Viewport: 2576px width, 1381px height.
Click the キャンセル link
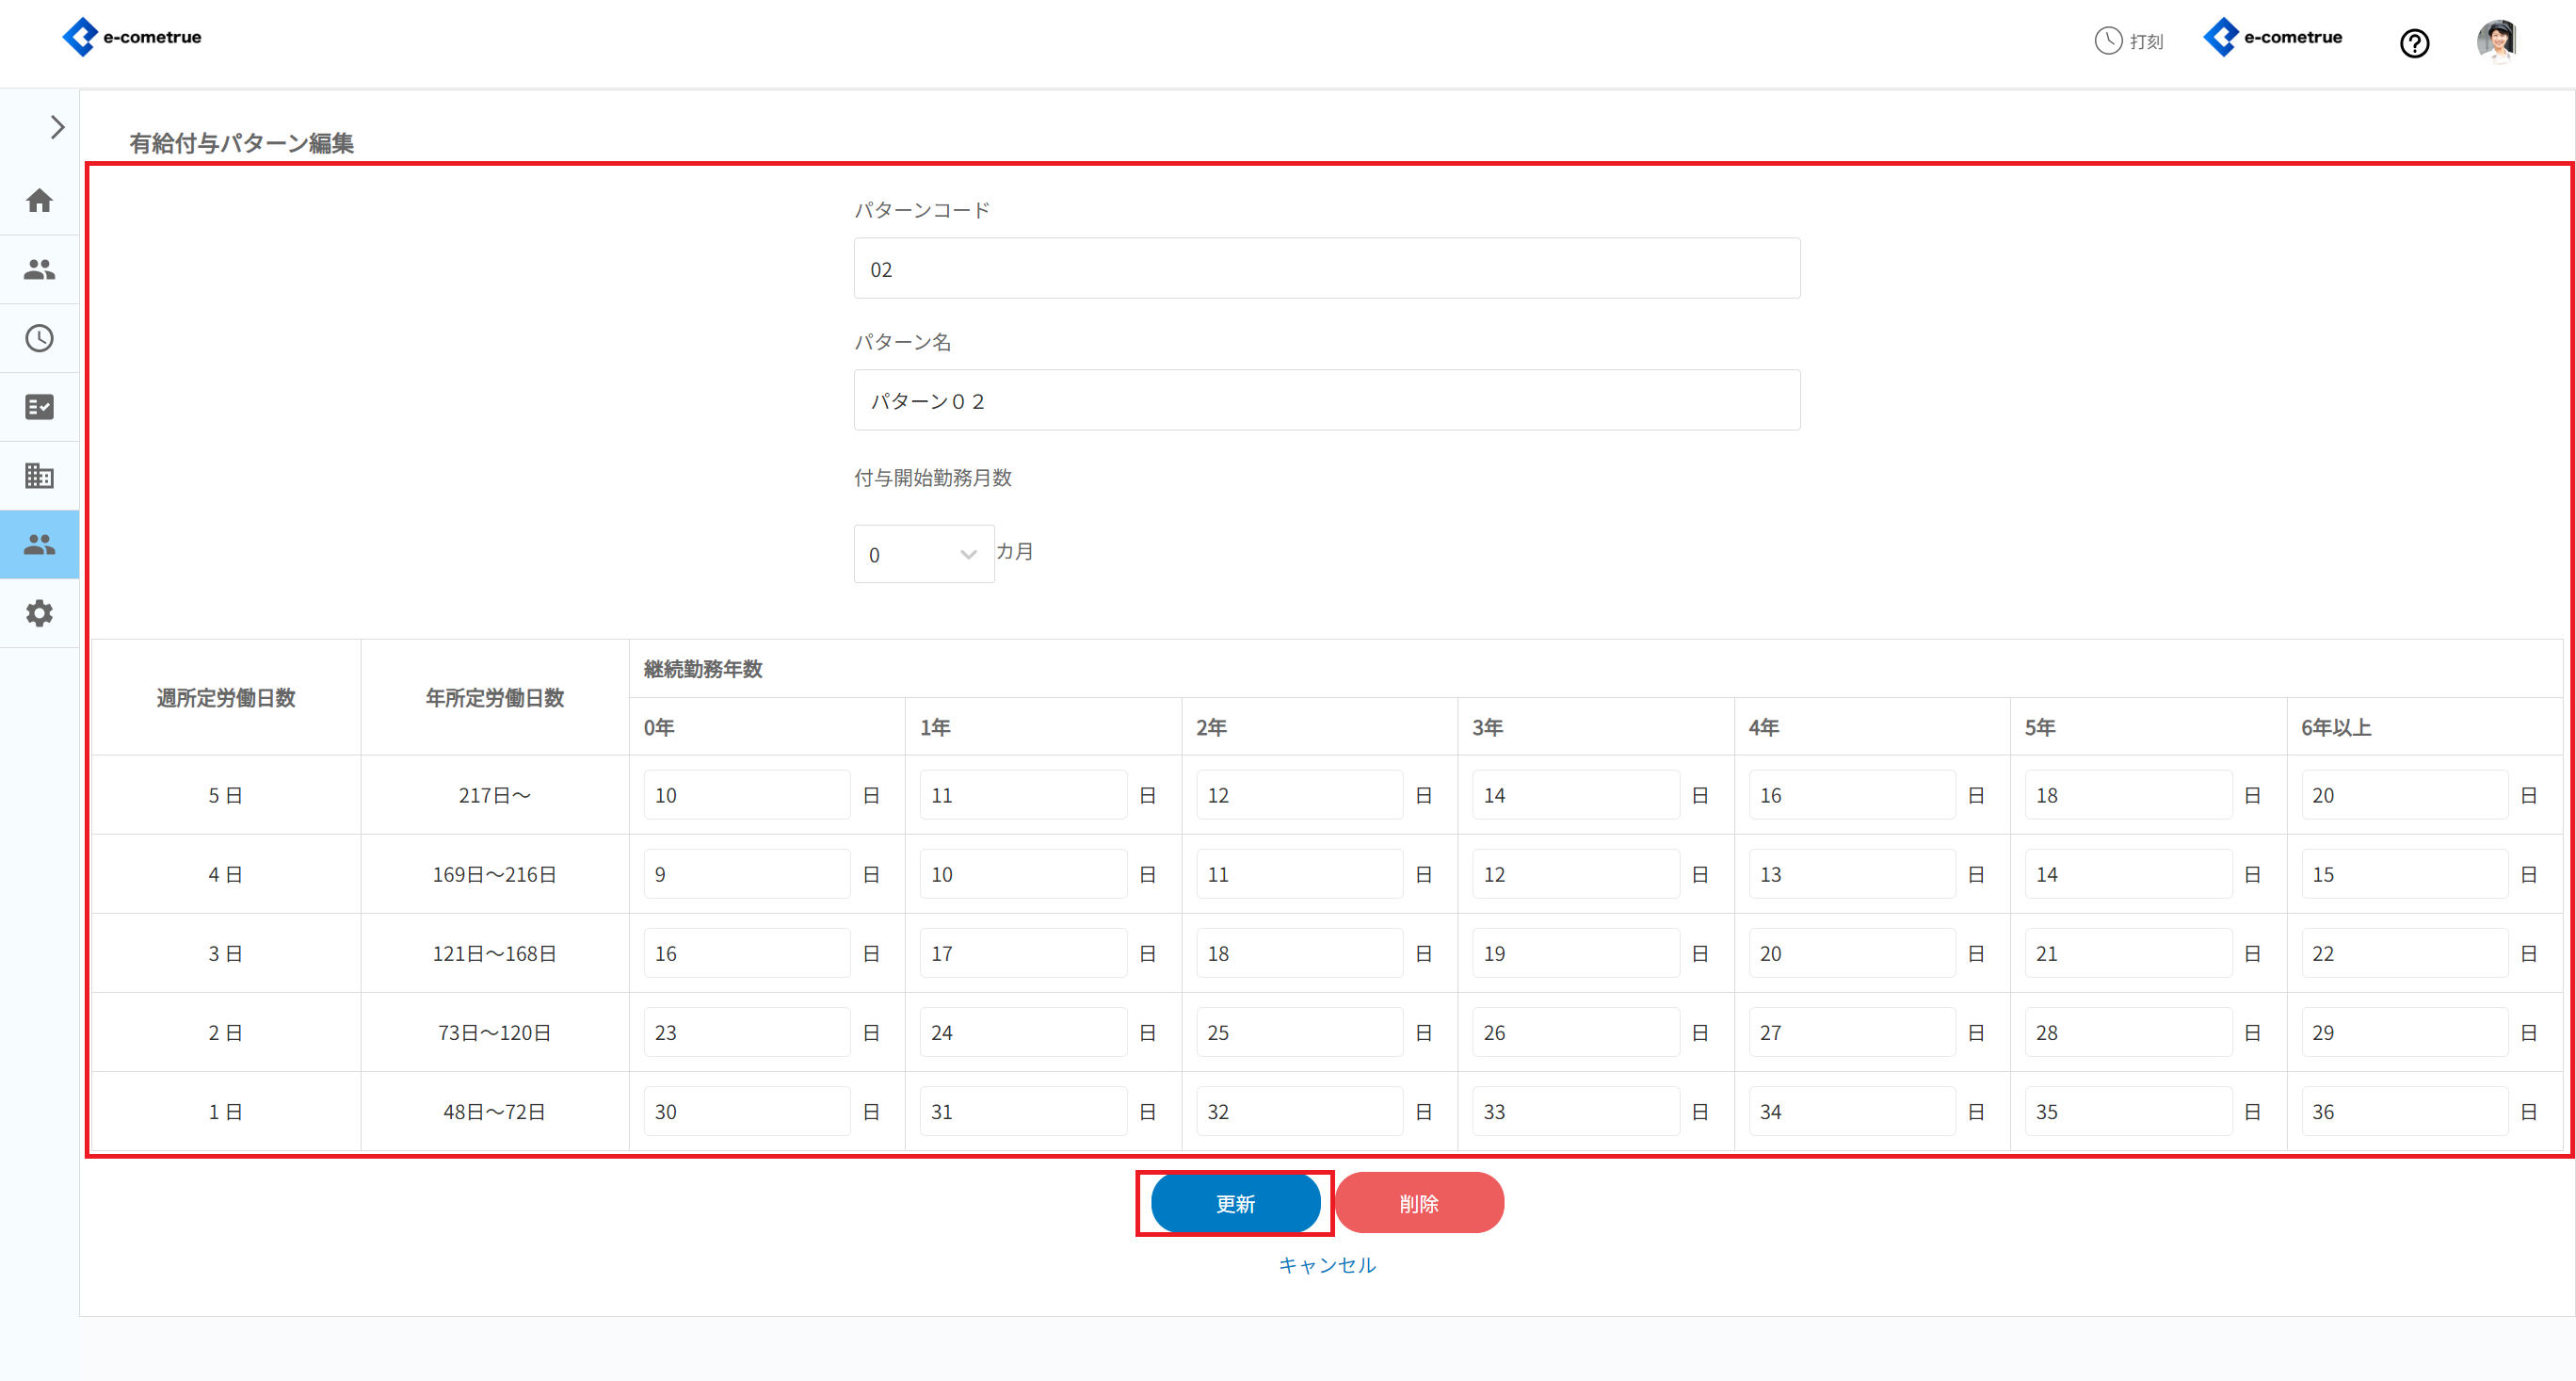point(1327,1265)
